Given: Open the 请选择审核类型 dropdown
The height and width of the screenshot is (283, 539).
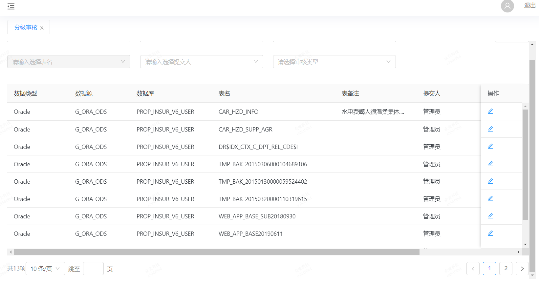Looking at the screenshot, I should point(334,62).
